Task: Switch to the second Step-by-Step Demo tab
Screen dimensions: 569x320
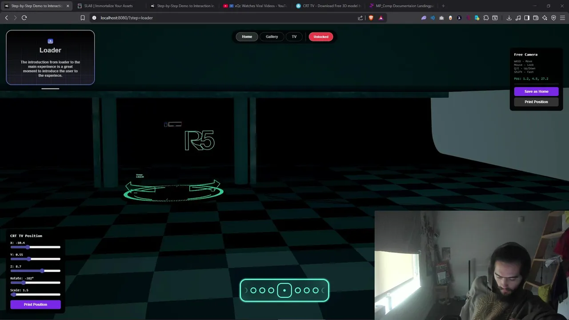Action: pos(182,6)
